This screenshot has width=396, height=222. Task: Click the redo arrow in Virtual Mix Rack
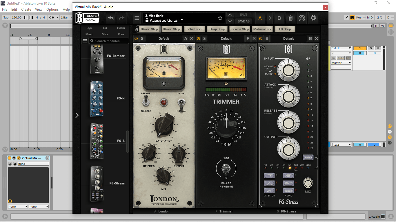tap(122, 18)
